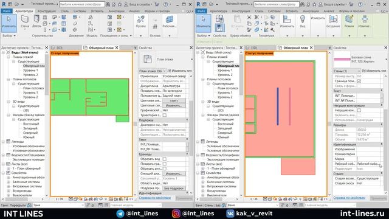Click the Curtain Grid icon in Build panel

64,24
